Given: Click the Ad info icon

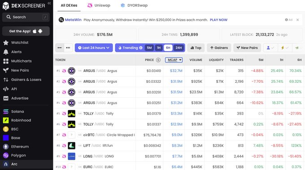Looking at the screenshot, I should coord(286,20).
